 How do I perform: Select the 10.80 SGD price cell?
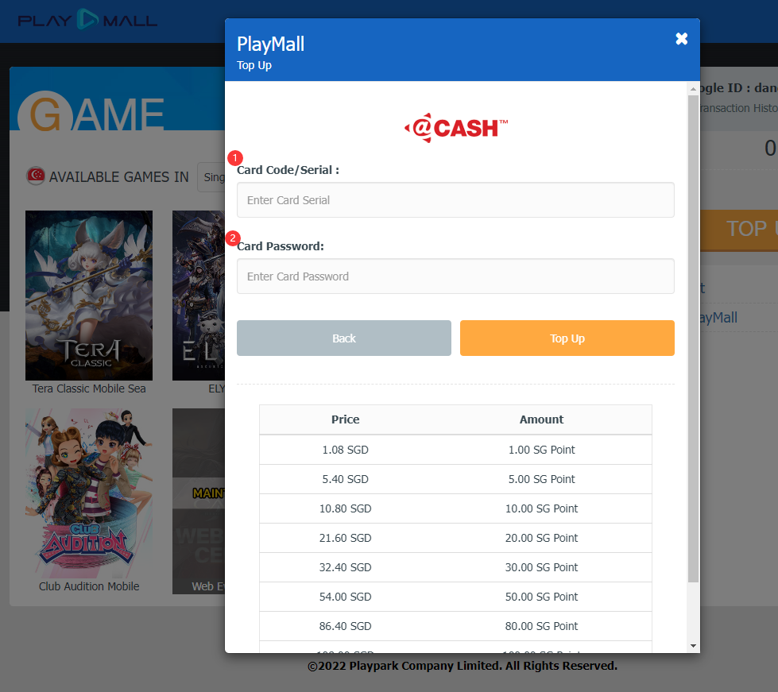coord(346,508)
